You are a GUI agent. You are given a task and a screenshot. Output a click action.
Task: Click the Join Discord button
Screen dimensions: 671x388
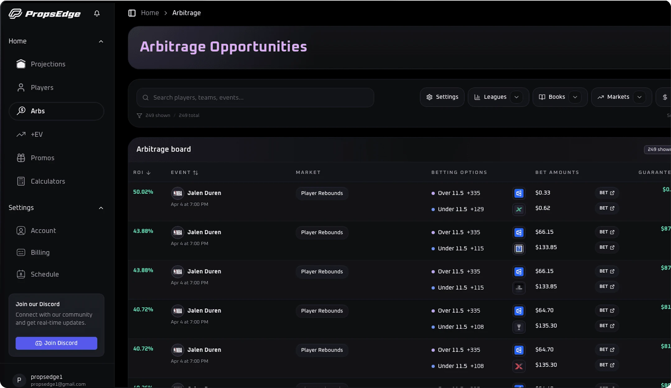56,343
